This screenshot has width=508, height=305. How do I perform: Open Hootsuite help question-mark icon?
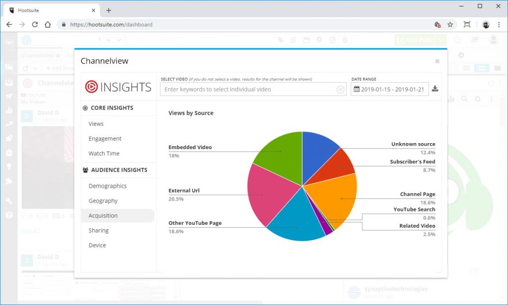(9, 215)
